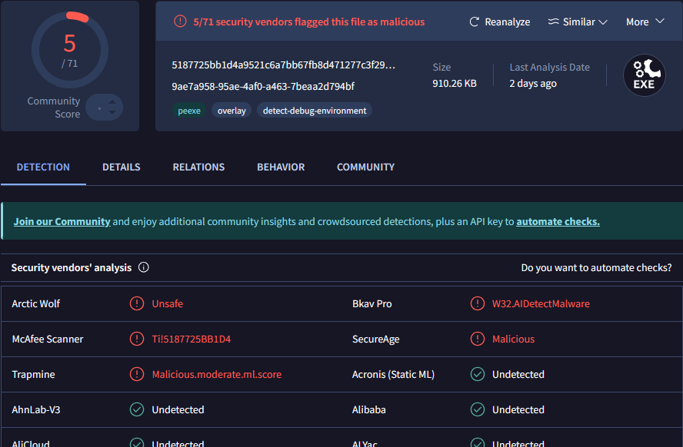
Task: Click the 910.26 KB file size value
Action: [x=455, y=83]
